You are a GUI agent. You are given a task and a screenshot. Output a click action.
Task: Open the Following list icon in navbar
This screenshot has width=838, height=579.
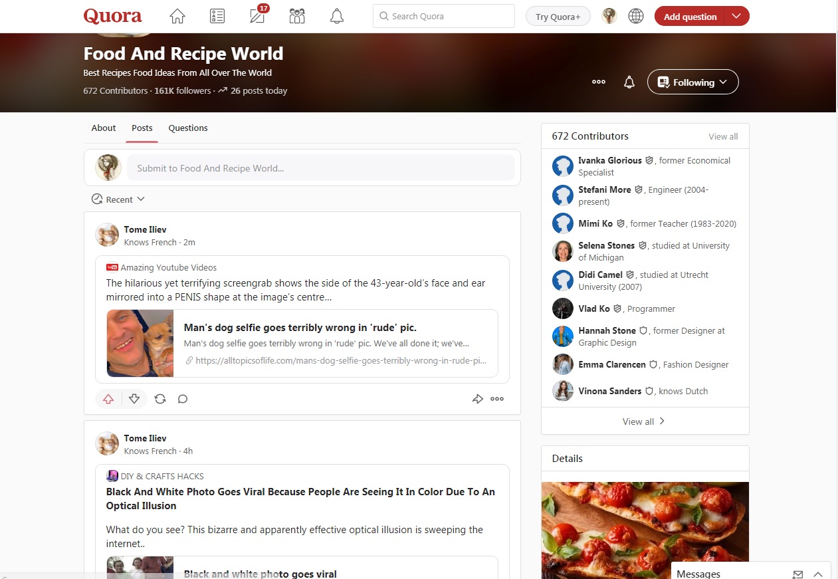217,16
